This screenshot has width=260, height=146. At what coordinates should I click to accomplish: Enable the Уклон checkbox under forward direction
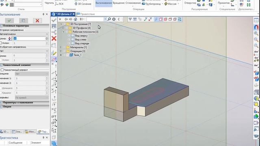(1, 43)
